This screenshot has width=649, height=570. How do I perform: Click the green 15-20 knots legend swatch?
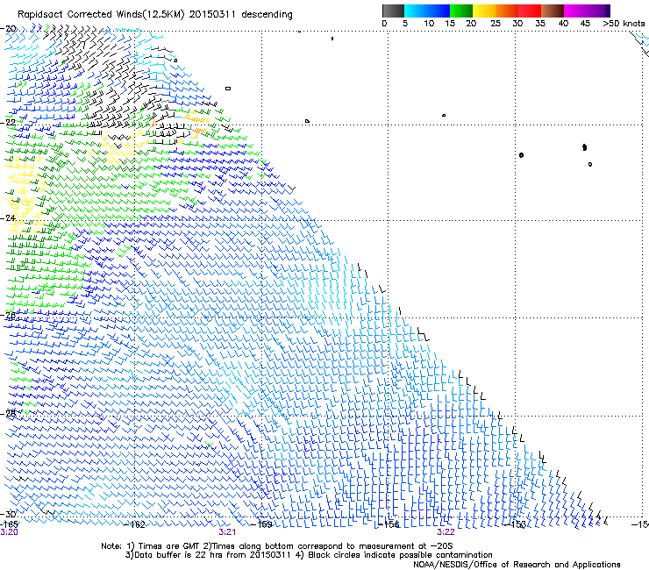(461, 11)
